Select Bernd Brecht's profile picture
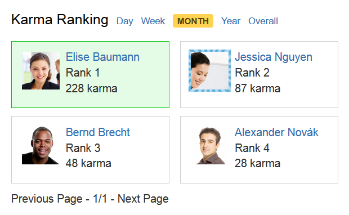The image size is (349, 215). [x=41, y=146]
